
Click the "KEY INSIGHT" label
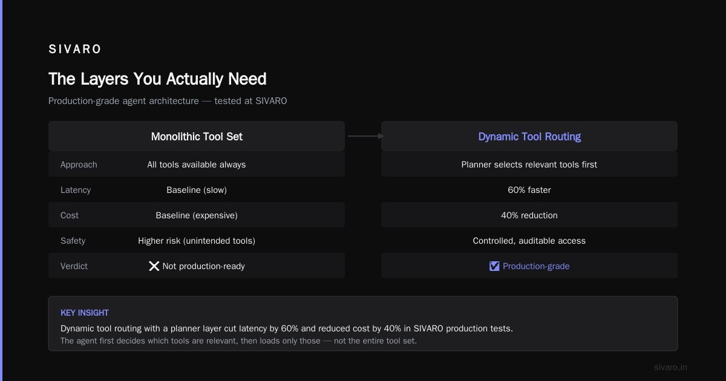click(85, 313)
